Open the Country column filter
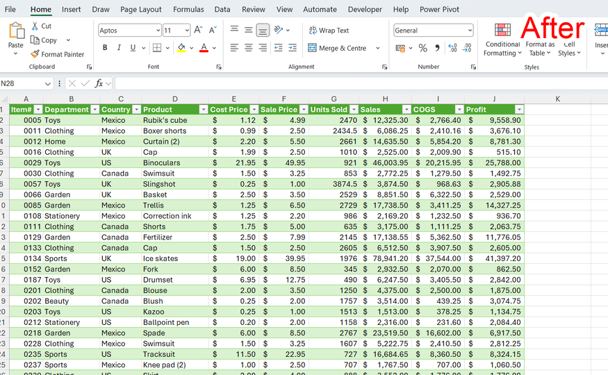The image size is (608, 375). pyautogui.click(x=136, y=110)
